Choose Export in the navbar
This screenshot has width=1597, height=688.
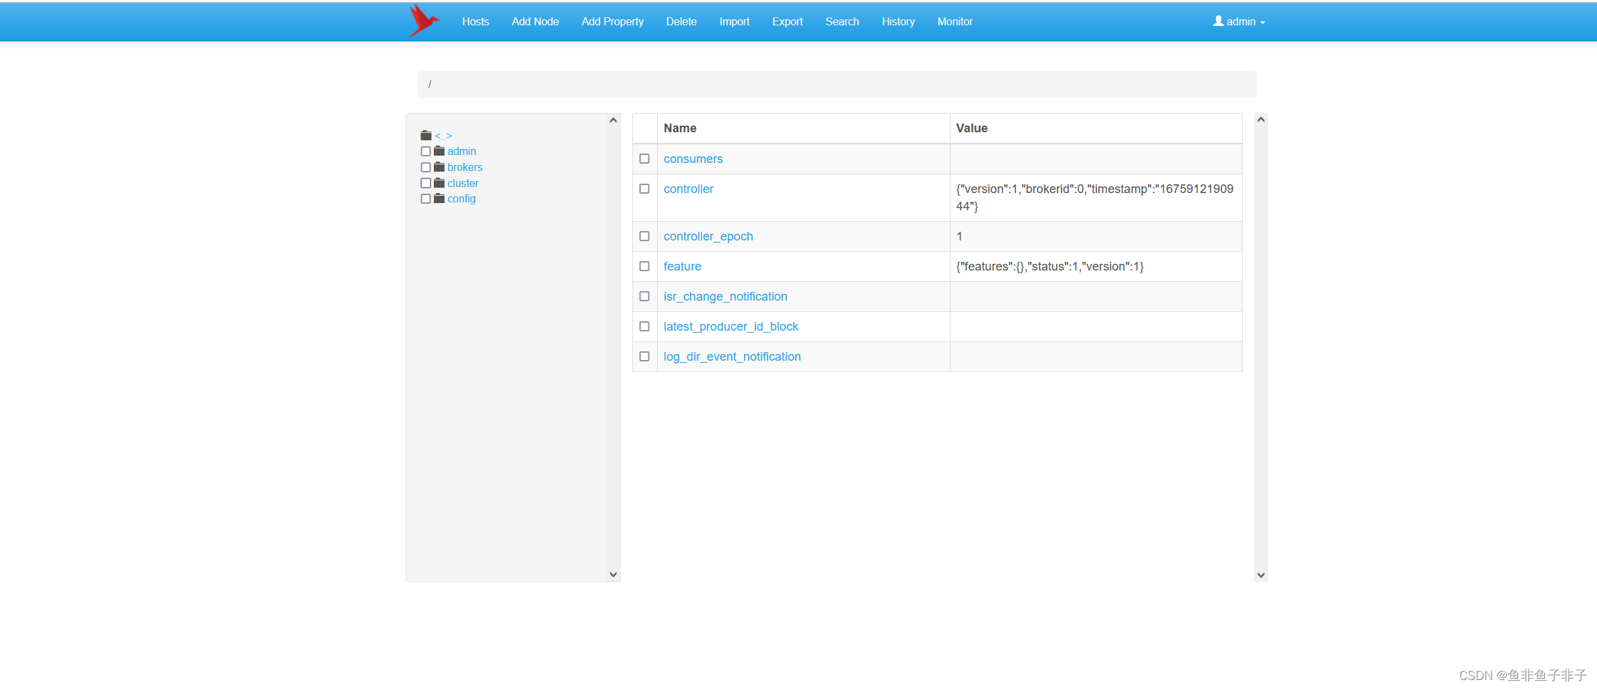tap(787, 21)
